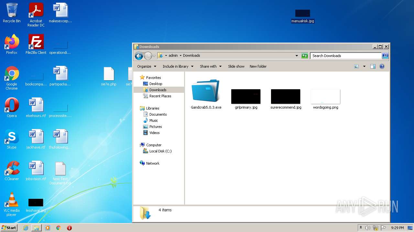This screenshot has height=232, width=414.
Task: Open Windows Media Player taskbar icon
Action: pyautogui.click(x=48, y=228)
